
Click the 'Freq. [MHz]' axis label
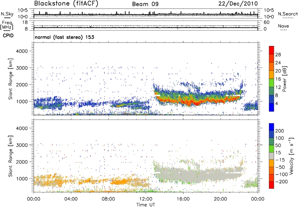pyautogui.click(x=7, y=25)
